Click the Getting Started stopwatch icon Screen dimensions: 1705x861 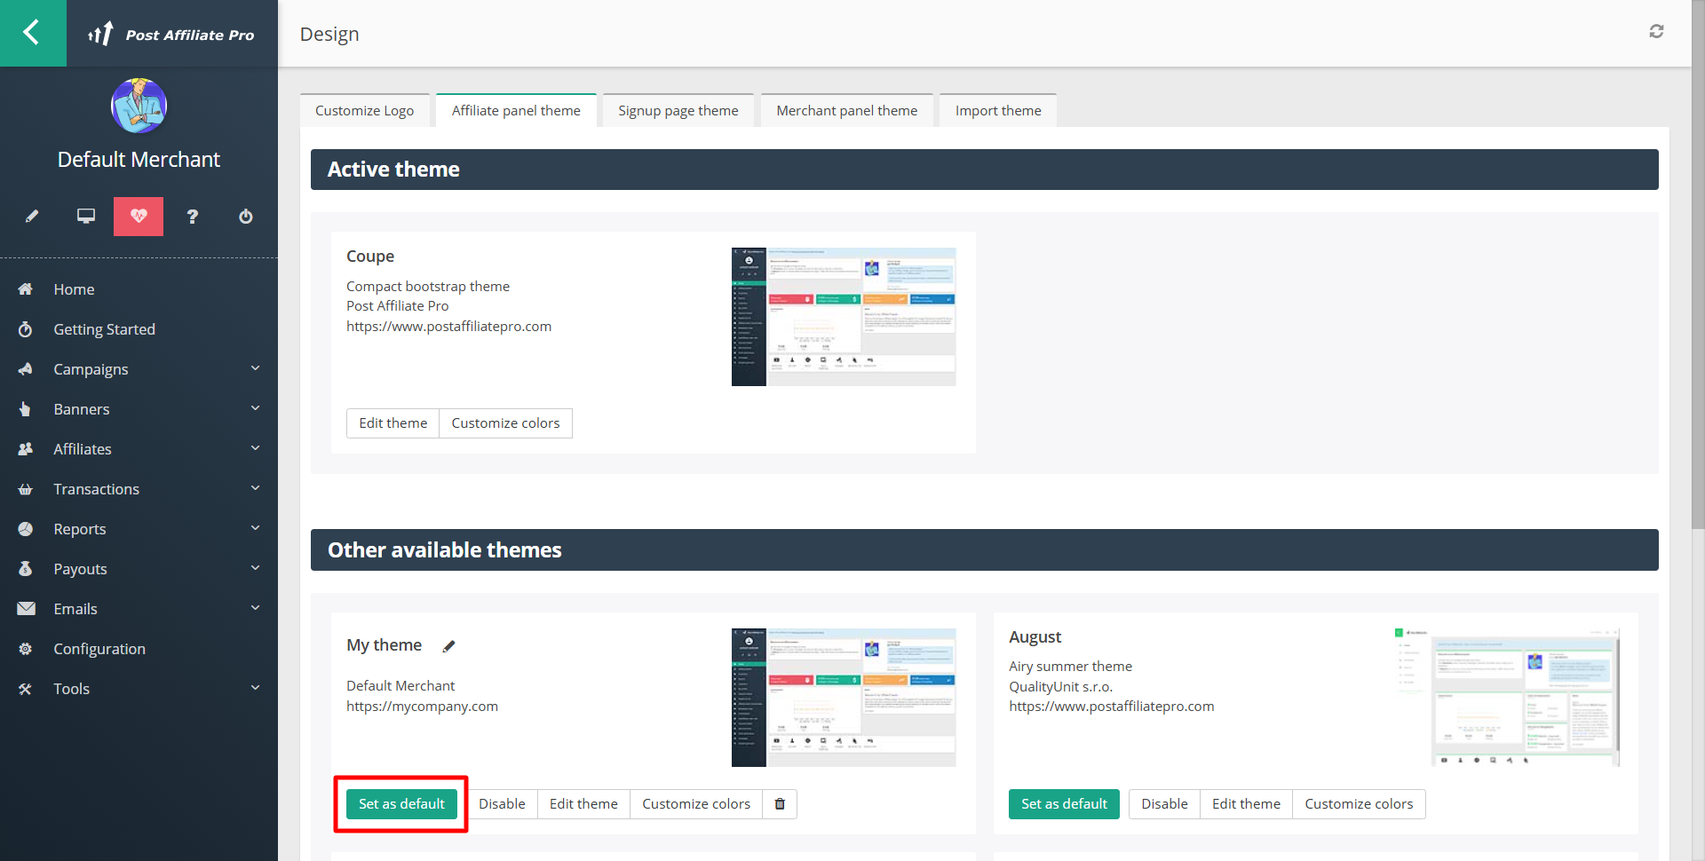point(26,329)
